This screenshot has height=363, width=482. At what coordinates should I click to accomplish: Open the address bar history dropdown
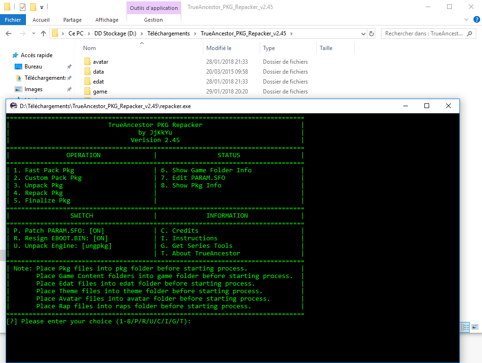(364, 34)
